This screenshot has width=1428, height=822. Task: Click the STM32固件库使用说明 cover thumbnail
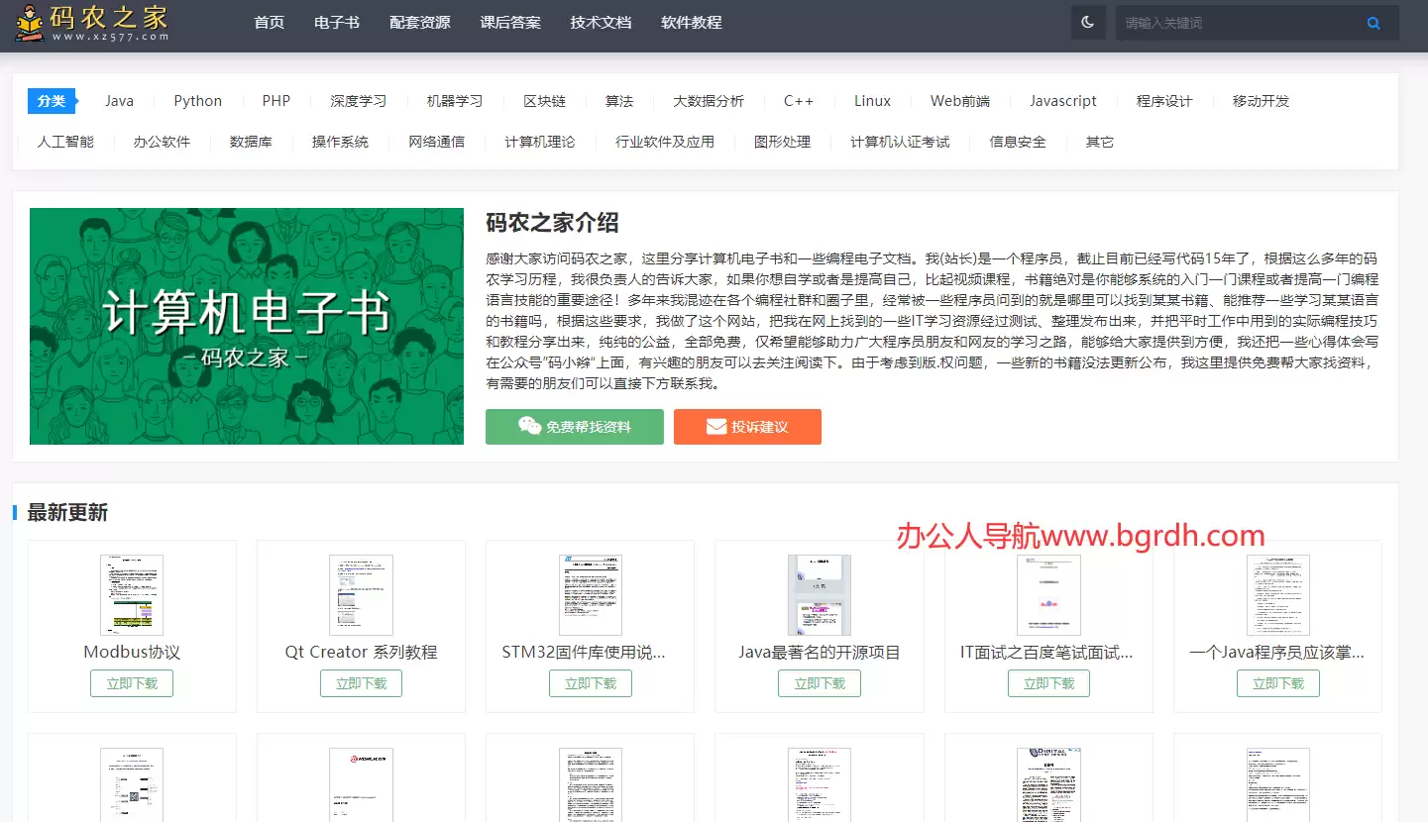coord(590,594)
